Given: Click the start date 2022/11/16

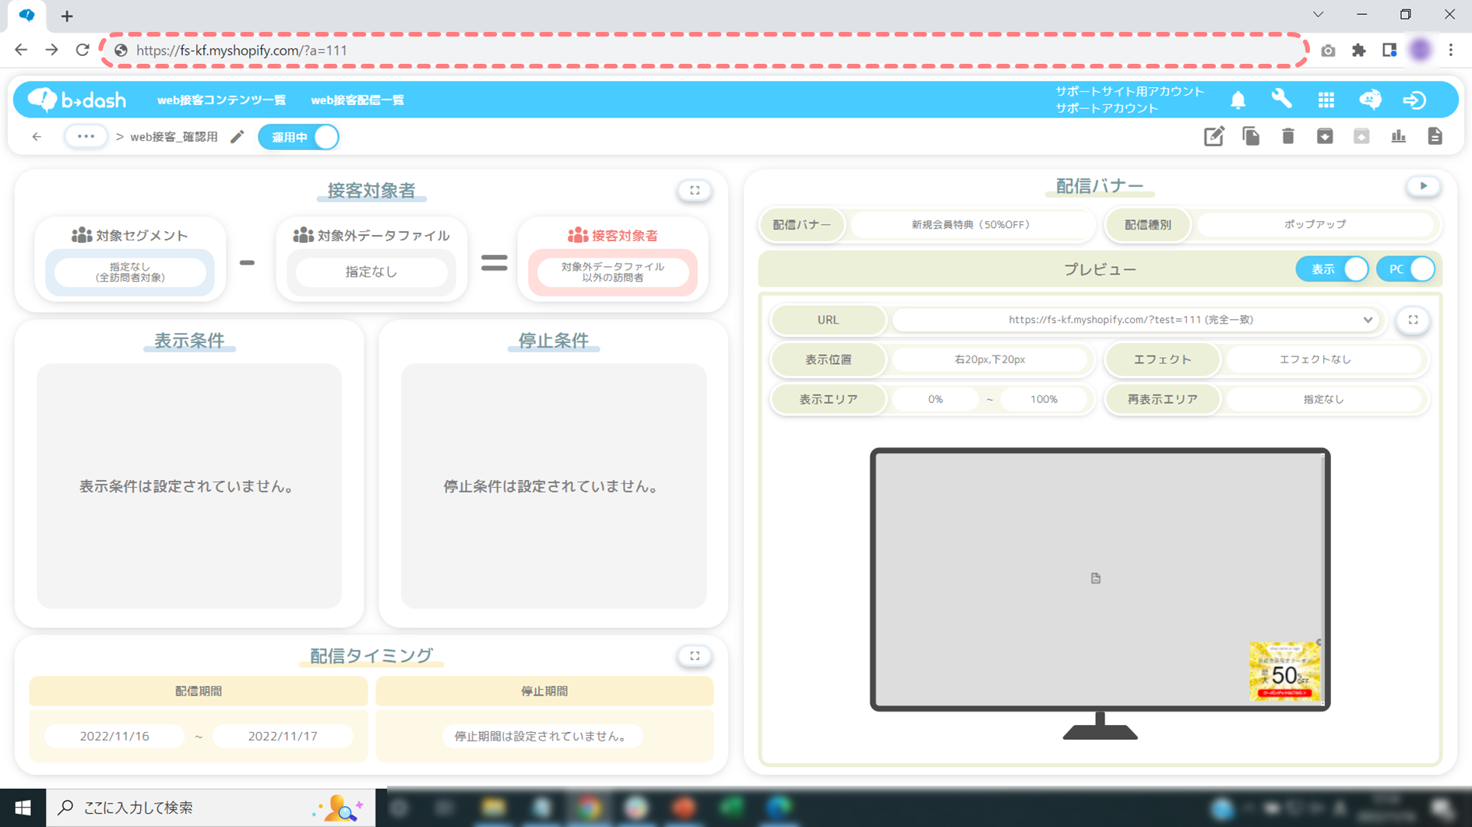Looking at the screenshot, I should (x=114, y=736).
